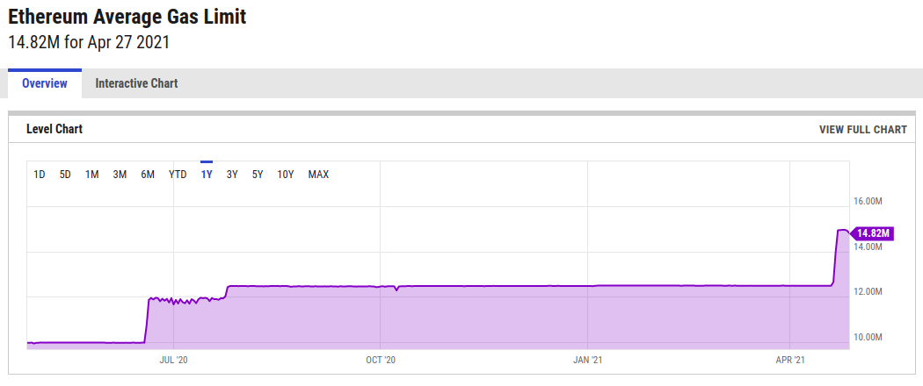Select the 1Y time range
Viewport: 923px width, 386px height.
click(207, 175)
